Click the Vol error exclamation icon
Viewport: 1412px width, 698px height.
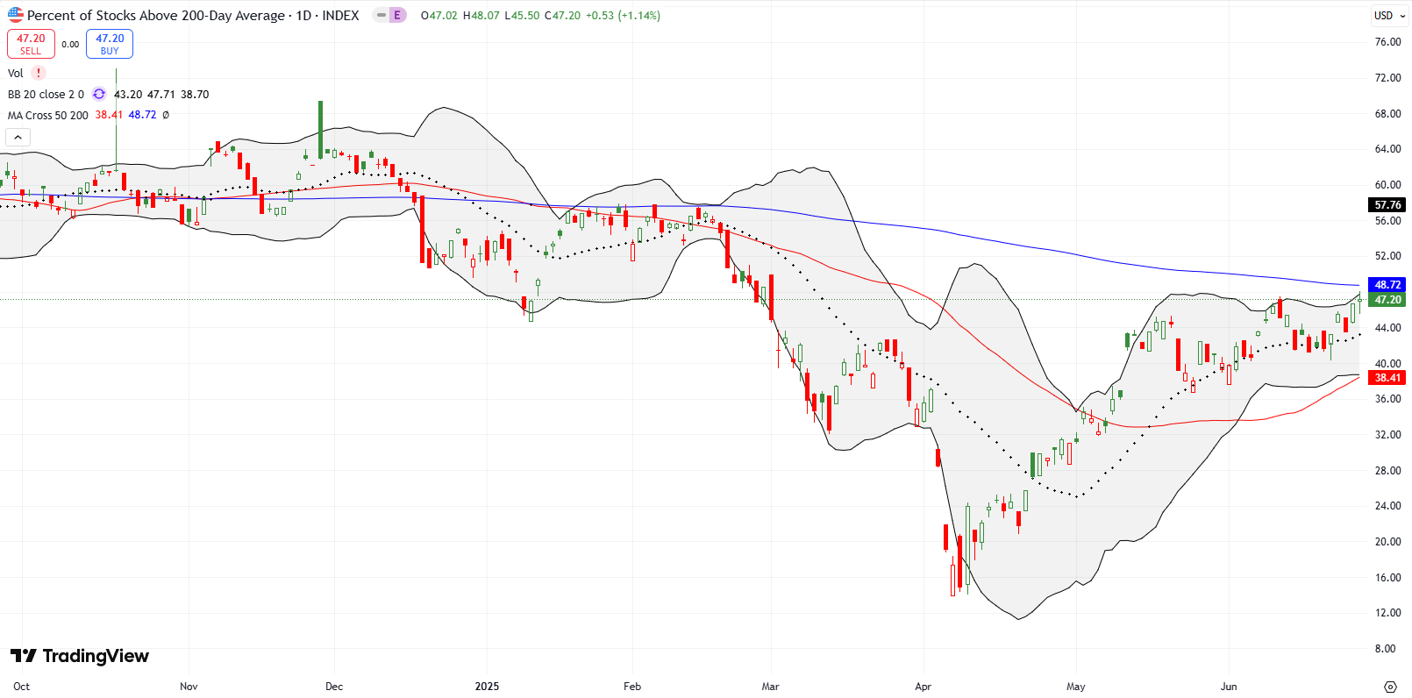tap(39, 73)
